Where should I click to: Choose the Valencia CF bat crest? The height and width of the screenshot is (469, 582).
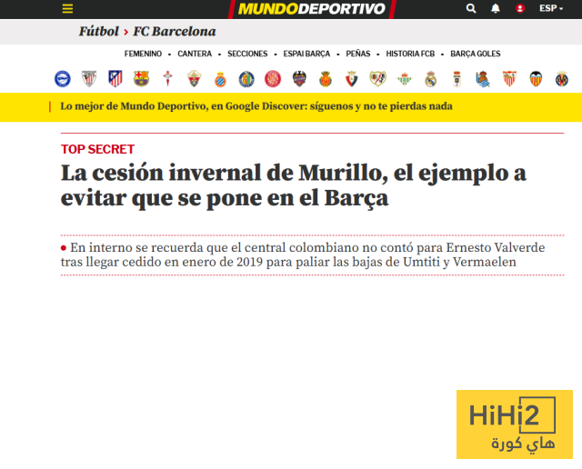tap(536, 78)
